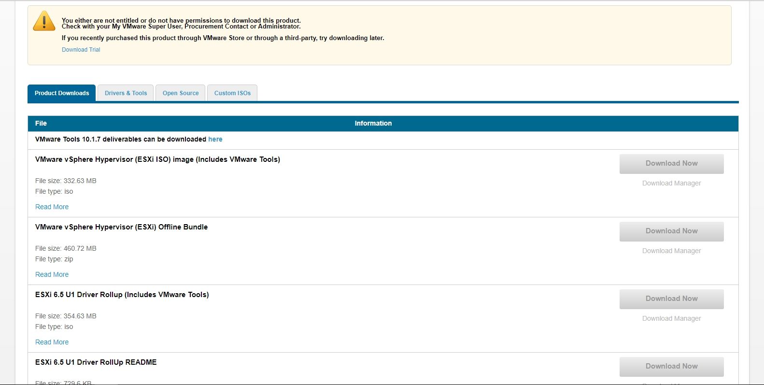
Task: Click 'File type: iso' under ESXi ISO image
Action: point(54,191)
